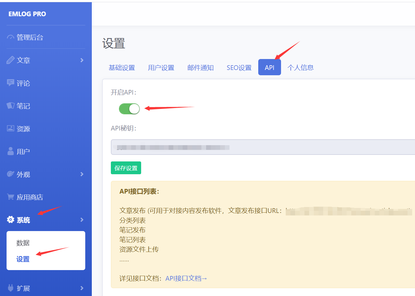The height and width of the screenshot is (296, 415).
Task: Open 设置 in the 系统 submenu
Action: [x=23, y=259]
